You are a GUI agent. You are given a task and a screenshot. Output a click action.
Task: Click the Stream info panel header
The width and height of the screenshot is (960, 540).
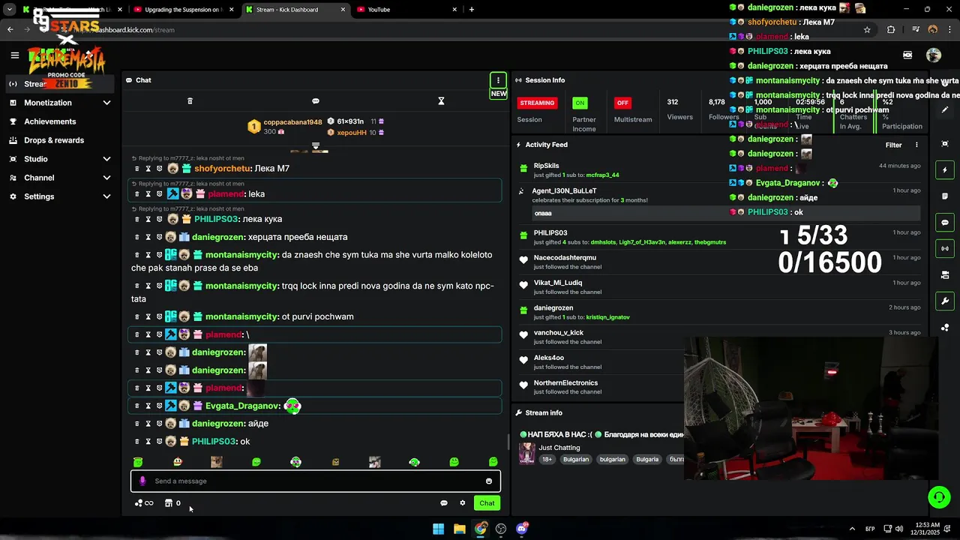pyautogui.click(x=544, y=412)
